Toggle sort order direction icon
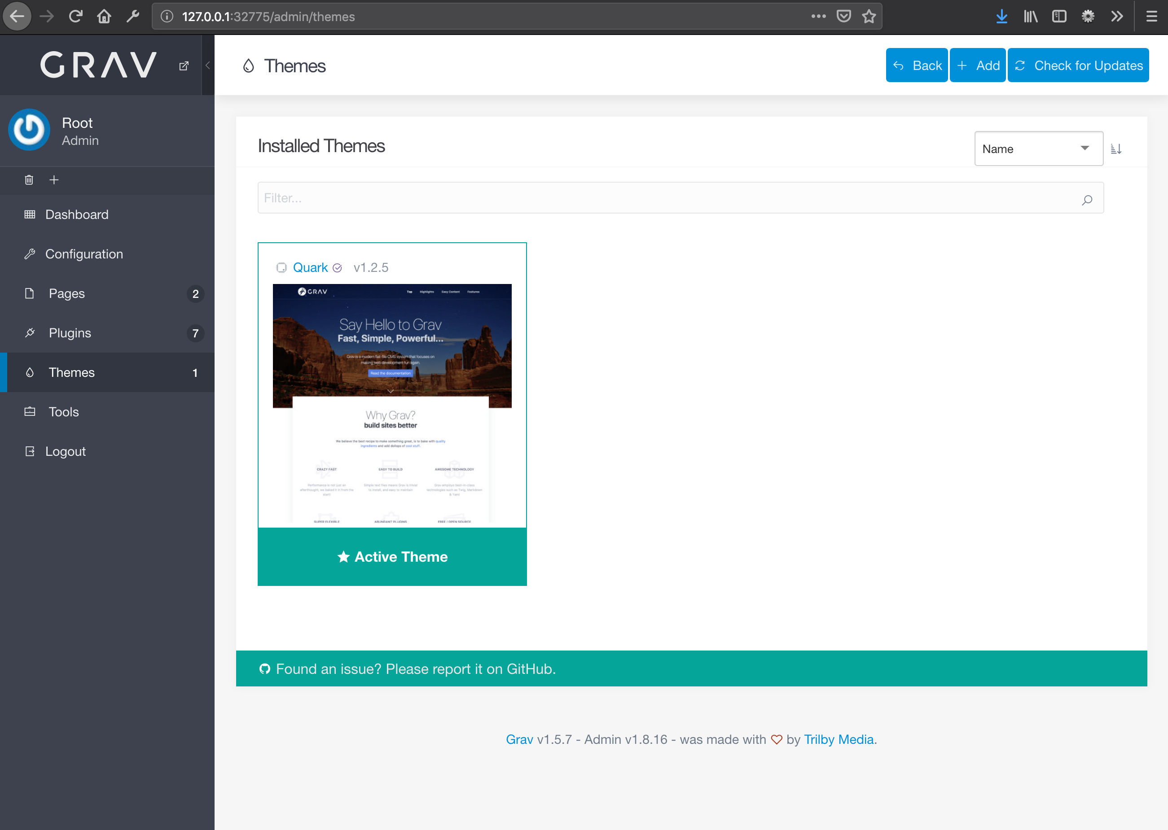 [x=1116, y=149]
